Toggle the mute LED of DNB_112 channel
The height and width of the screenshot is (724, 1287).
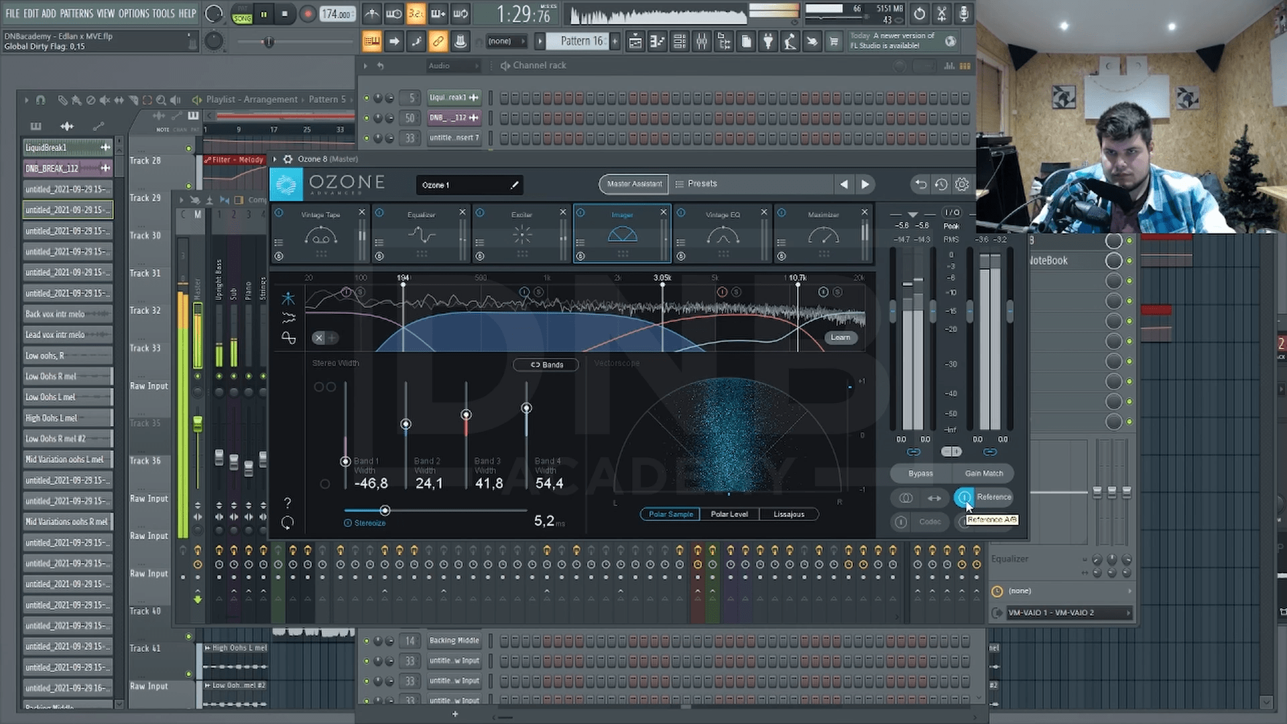(367, 118)
